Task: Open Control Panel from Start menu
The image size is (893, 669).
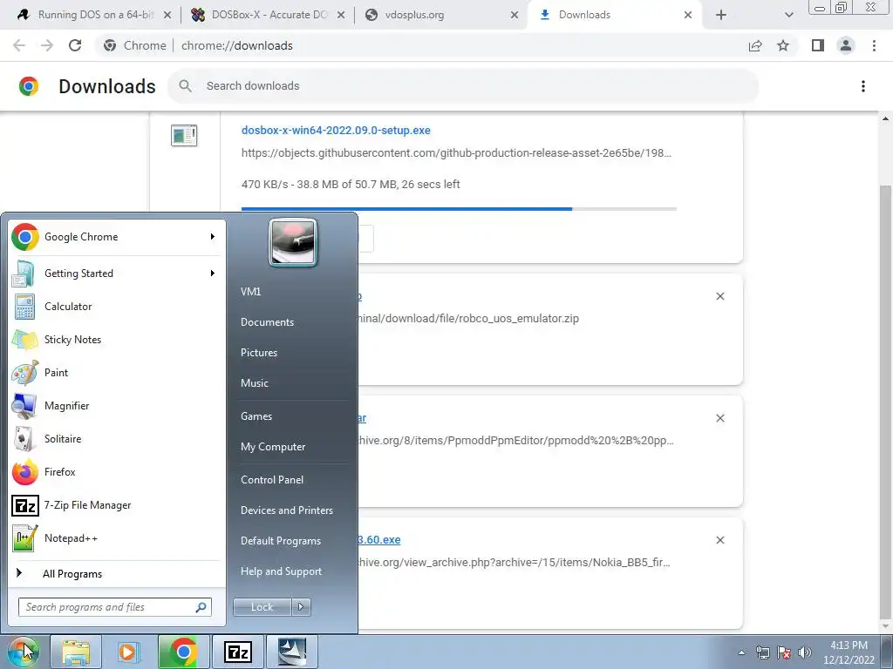Action: pyautogui.click(x=272, y=480)
